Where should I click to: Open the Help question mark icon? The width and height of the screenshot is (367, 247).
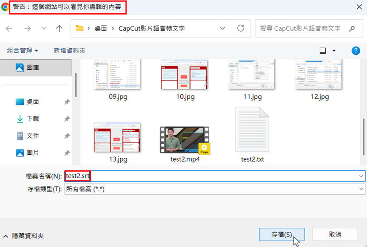pos(355,51)
